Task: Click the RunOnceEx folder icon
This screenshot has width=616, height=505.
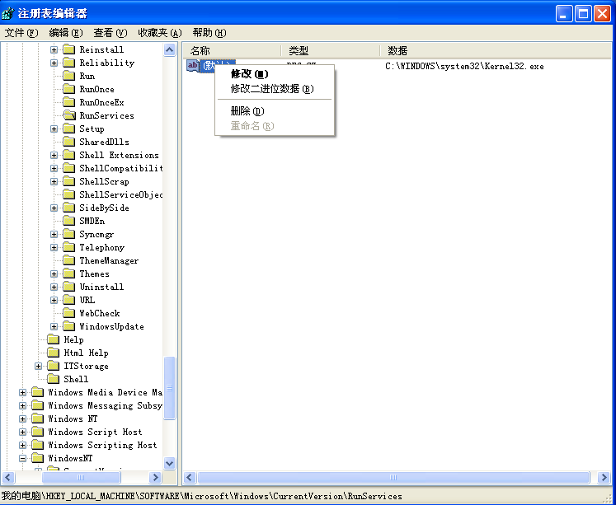Action: (x=68, y=102)
